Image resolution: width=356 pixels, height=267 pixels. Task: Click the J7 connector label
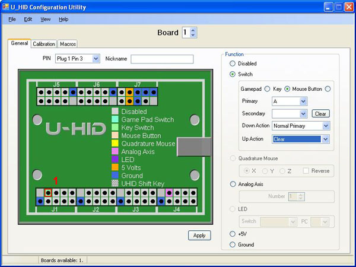tap(137, 84)
